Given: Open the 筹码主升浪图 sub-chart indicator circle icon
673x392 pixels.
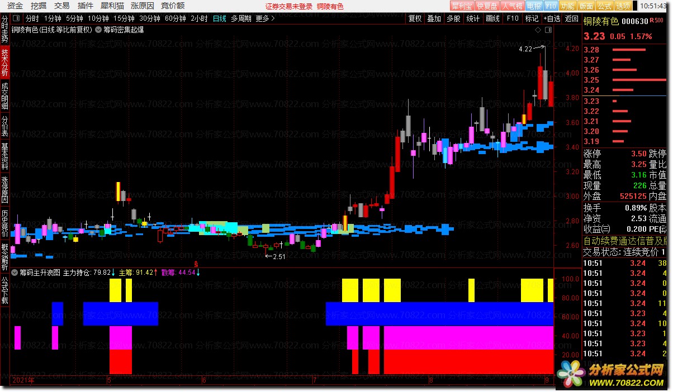Looking at the screenshot, I should [15, 273].
